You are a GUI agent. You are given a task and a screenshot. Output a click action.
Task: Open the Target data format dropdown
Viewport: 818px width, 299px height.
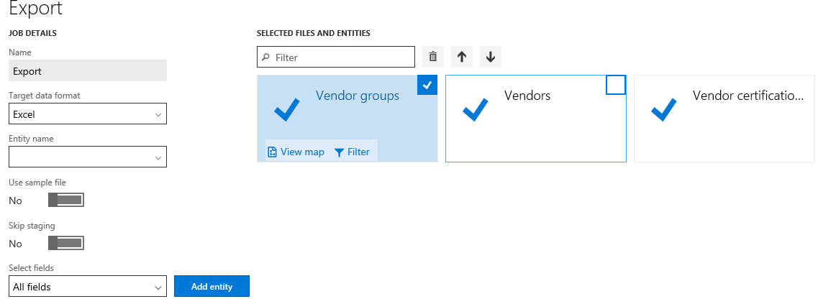point(88,114)
